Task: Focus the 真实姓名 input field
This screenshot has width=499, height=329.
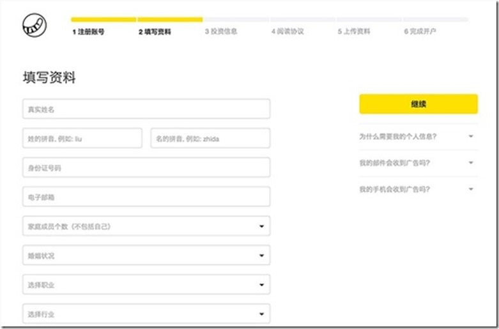Action: pos(146,109)
